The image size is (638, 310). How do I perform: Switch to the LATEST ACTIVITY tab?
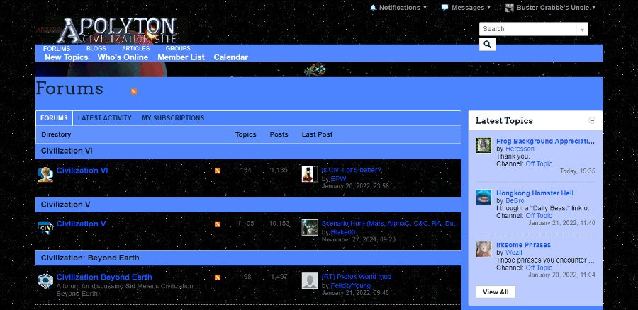(x=105, y=118)
